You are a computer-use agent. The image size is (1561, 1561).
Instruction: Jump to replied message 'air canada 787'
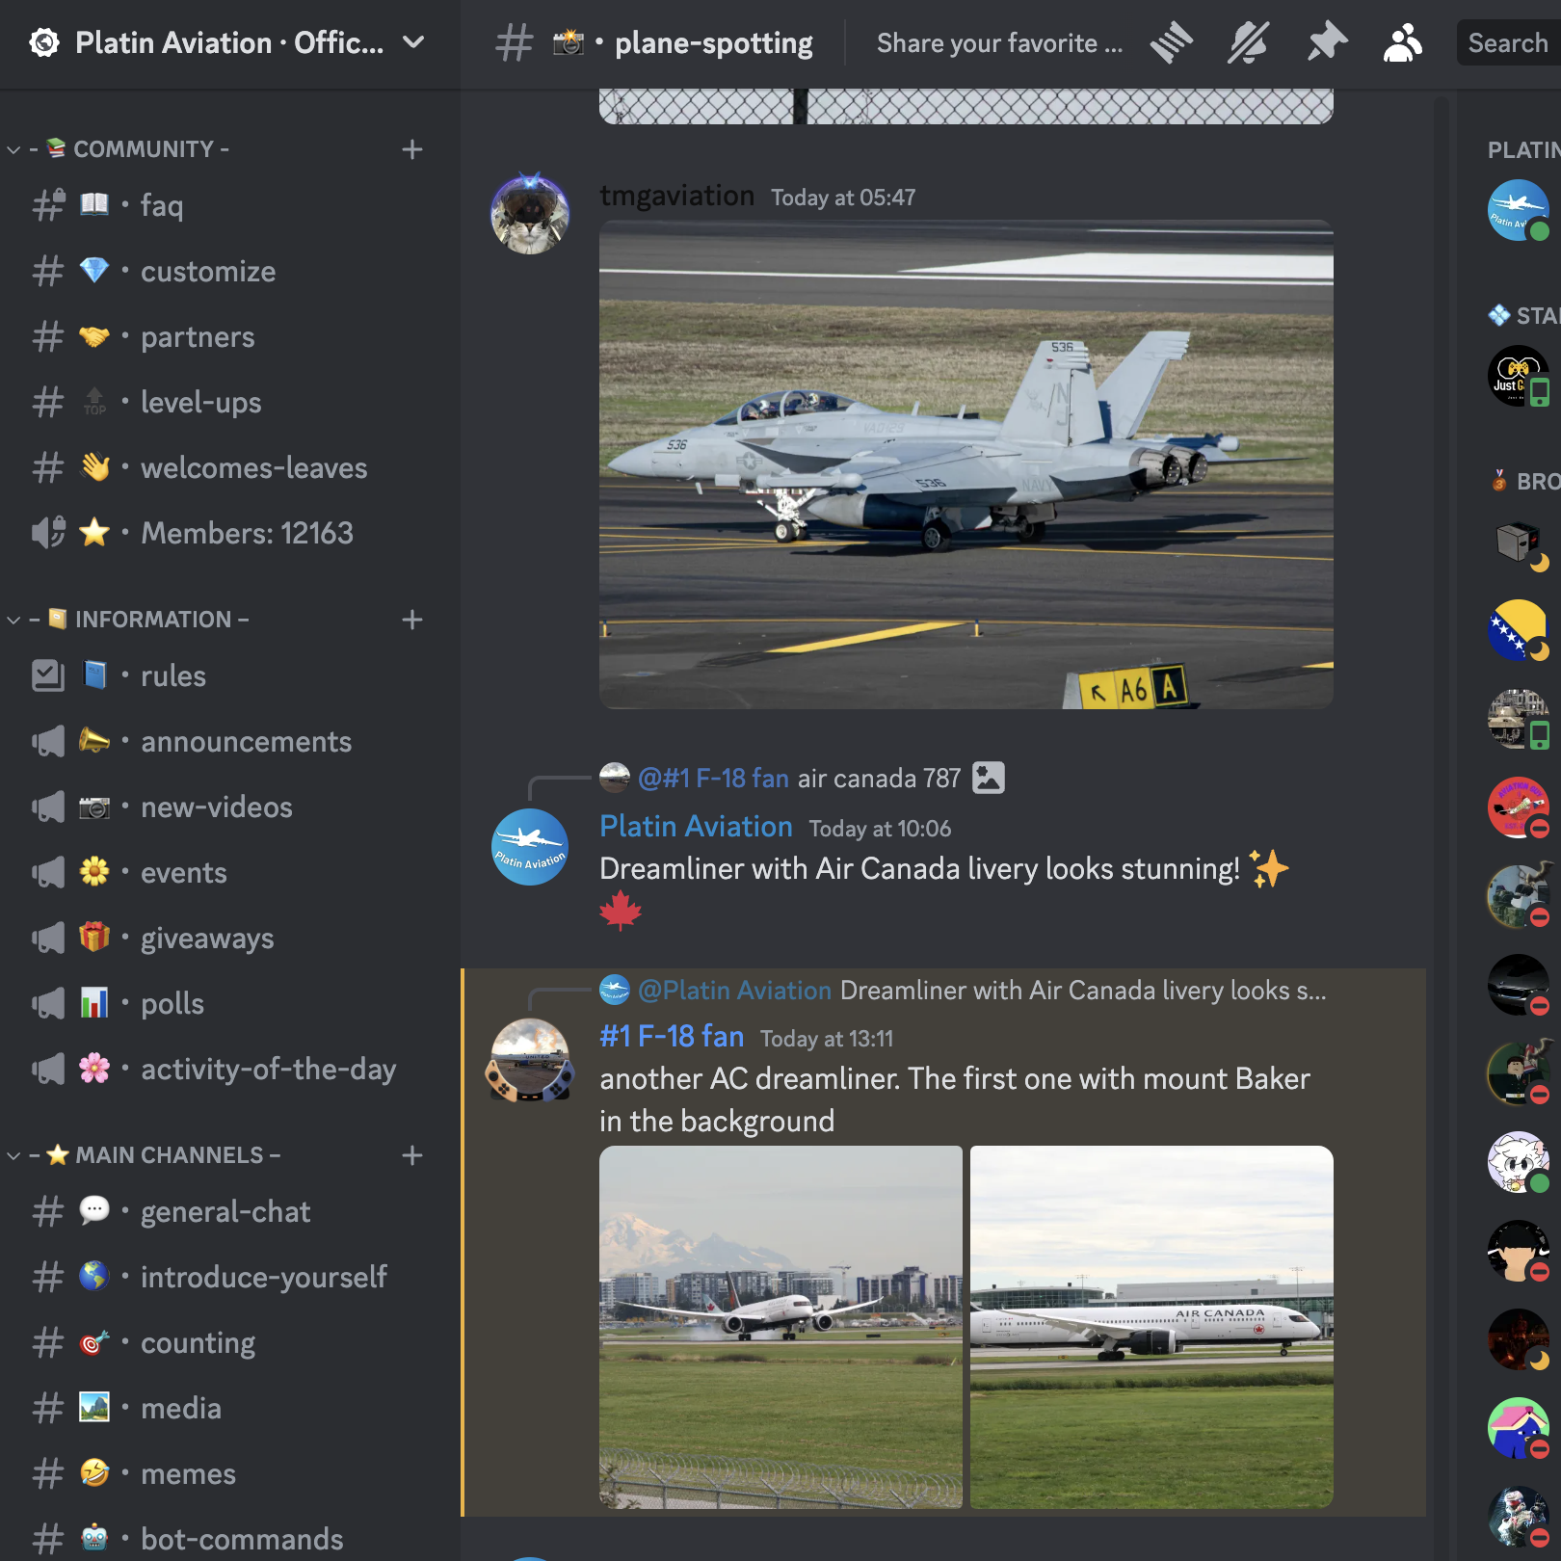(x=879, y=779)
